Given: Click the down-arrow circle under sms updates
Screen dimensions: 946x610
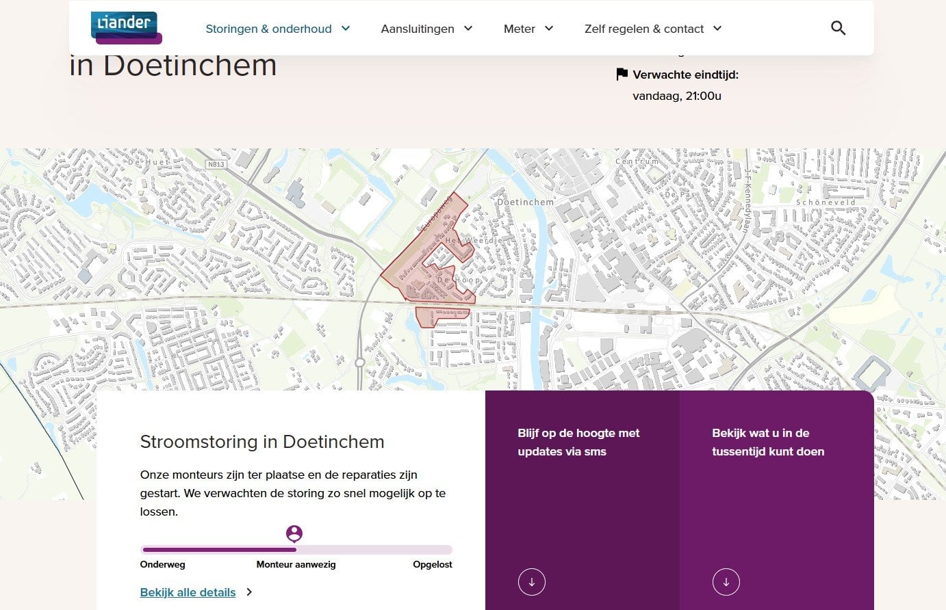Looking at the screenshot, I should click(x=532, y=582).
